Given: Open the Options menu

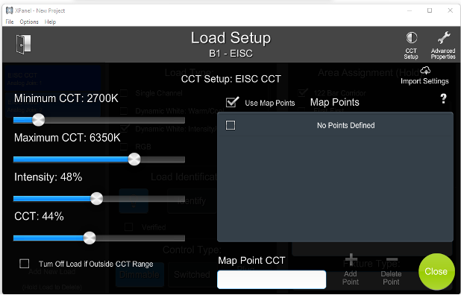Looking at the screenshot, I should coord(29,22).
